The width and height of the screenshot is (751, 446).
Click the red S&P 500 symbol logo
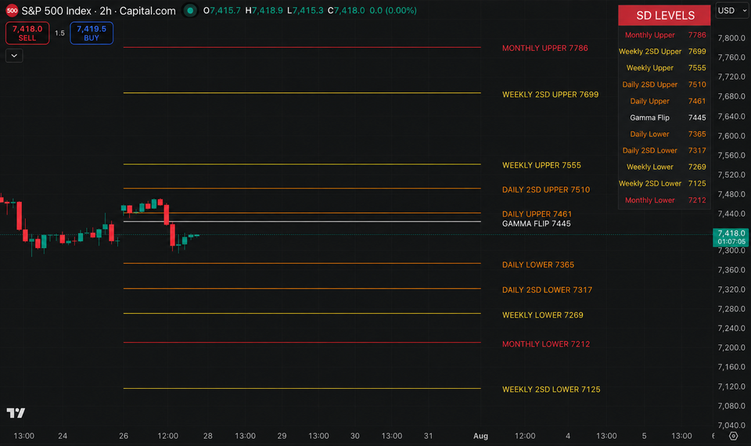pyautogui.click(x=12, y=10)
